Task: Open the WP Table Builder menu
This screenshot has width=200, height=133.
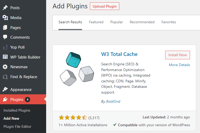Action: 25,57
